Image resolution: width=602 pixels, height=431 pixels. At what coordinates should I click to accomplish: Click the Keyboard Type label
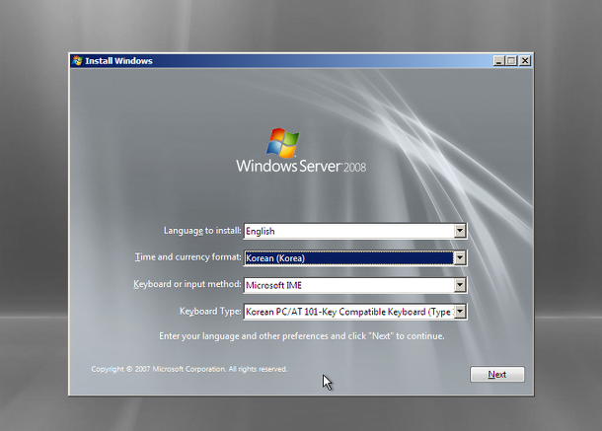[210, 311]
